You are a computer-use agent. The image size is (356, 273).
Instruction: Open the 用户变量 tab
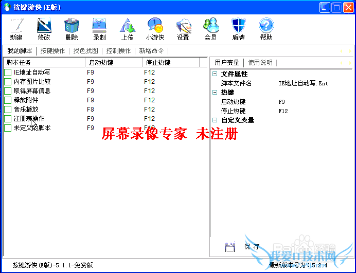pyautogui.click(x=227, y=62)
